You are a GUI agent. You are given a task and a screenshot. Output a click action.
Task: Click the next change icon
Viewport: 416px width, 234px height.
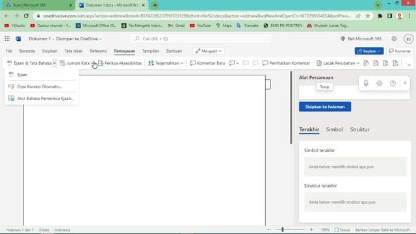pyautogui.click(x=396, y=63)
